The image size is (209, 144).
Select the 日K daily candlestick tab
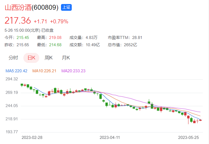(31, 58)
